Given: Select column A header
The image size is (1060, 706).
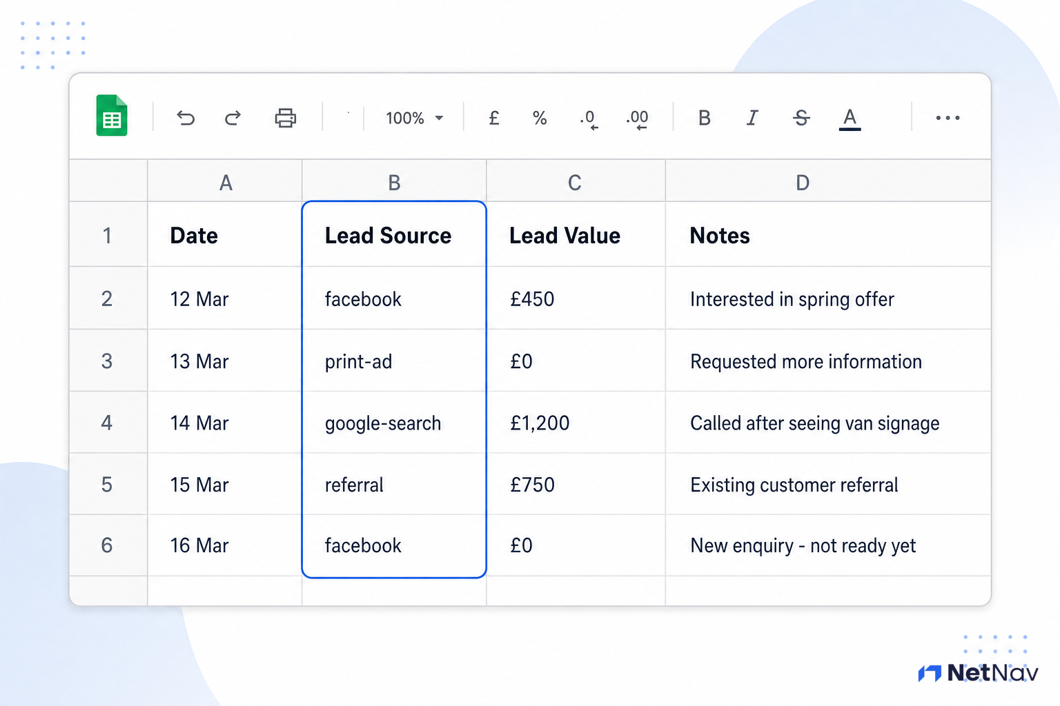Looking at the screenshot, I should [x=225, y=181].
